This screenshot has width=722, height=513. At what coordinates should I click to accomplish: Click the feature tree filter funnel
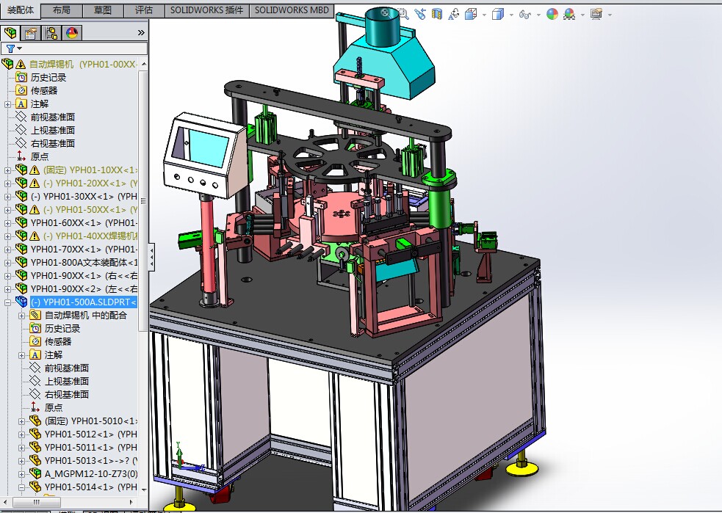(10, 48)
